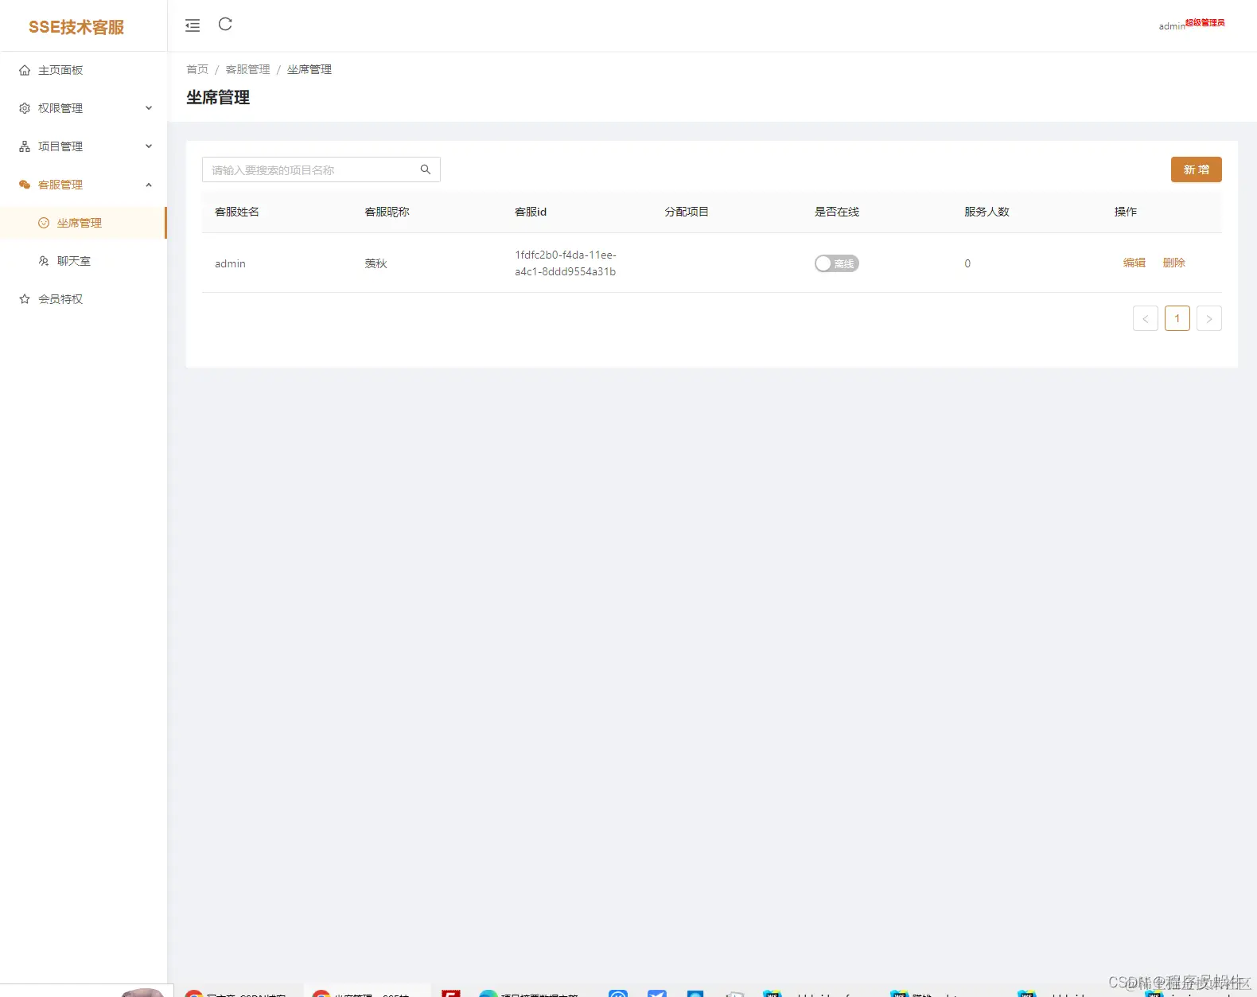Click 删除 for the admin row
The height and width of the screenshot is (997, 1257).
click(x=1173, y=263)
